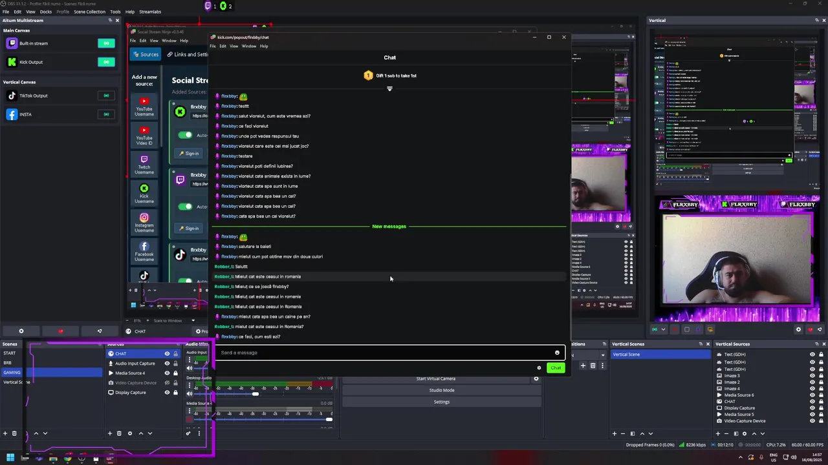Hide Image 3 in Vertical Sources
828x465 pixels.
[812, 375]
